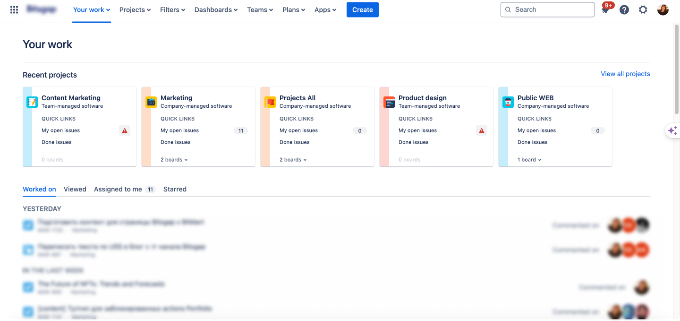
Task: Click the Search input field
Action: tap(548, 9)
